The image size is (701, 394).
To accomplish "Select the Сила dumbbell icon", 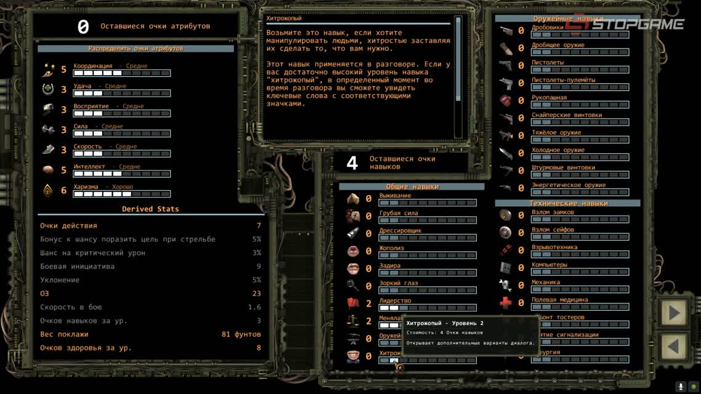I will (48, 129).
